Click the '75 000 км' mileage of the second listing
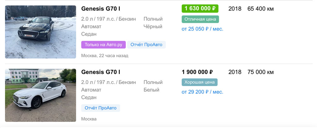The width and height of the screenshot is (317, 128). (260, 72)
